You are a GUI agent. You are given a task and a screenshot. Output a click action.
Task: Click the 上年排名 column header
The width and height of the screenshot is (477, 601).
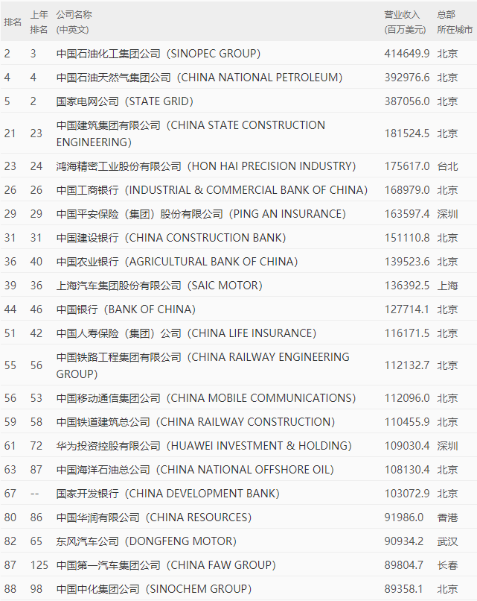39,22
